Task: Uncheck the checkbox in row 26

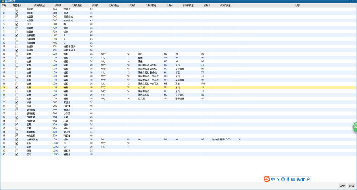Action: point(17,102)
